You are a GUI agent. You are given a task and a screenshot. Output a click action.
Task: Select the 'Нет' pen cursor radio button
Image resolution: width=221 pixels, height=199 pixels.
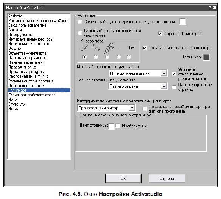[x=129, y=57]
